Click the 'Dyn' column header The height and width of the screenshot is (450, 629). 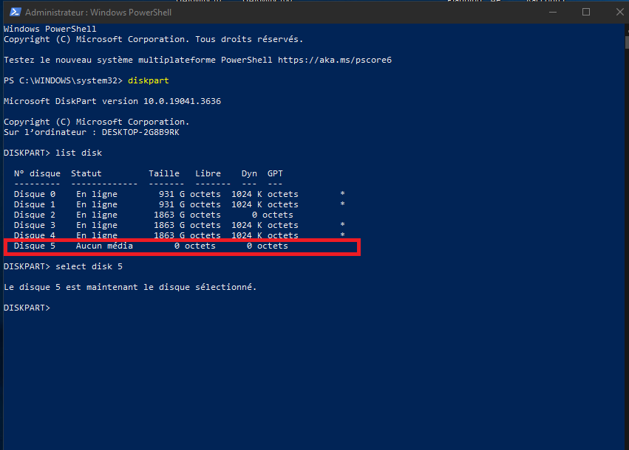(x=249, y=173)
